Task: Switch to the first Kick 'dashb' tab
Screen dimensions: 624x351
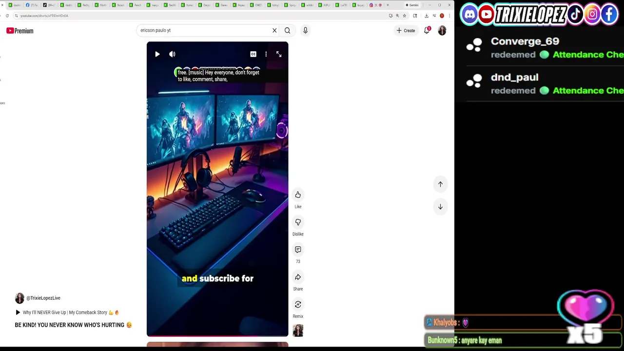Action: [15, 5]
